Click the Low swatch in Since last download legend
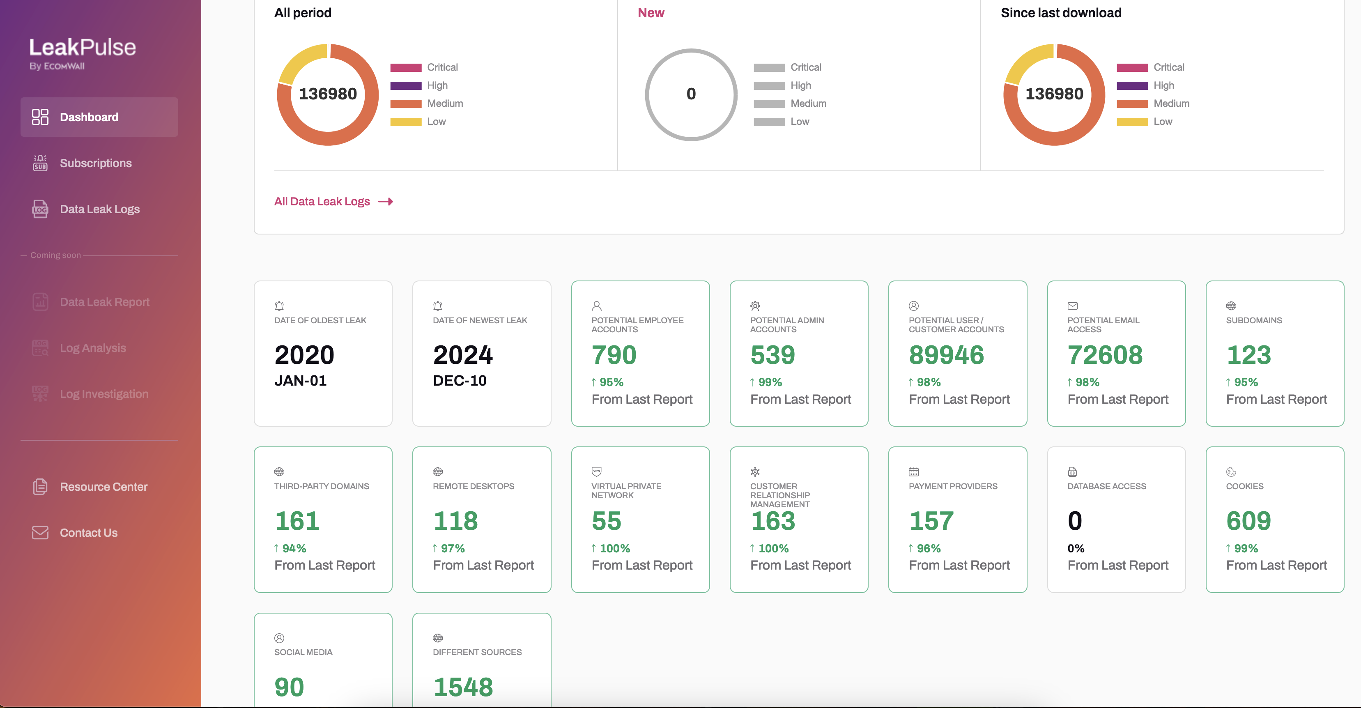Image resolution: width=1361 pixels, height=708 pixels. 1132,122
